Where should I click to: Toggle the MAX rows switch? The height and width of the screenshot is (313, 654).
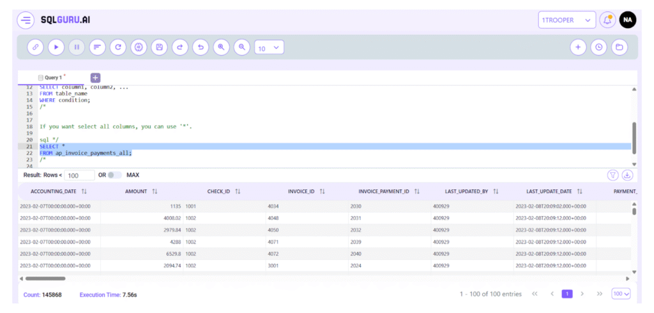(x=114, y=175)
